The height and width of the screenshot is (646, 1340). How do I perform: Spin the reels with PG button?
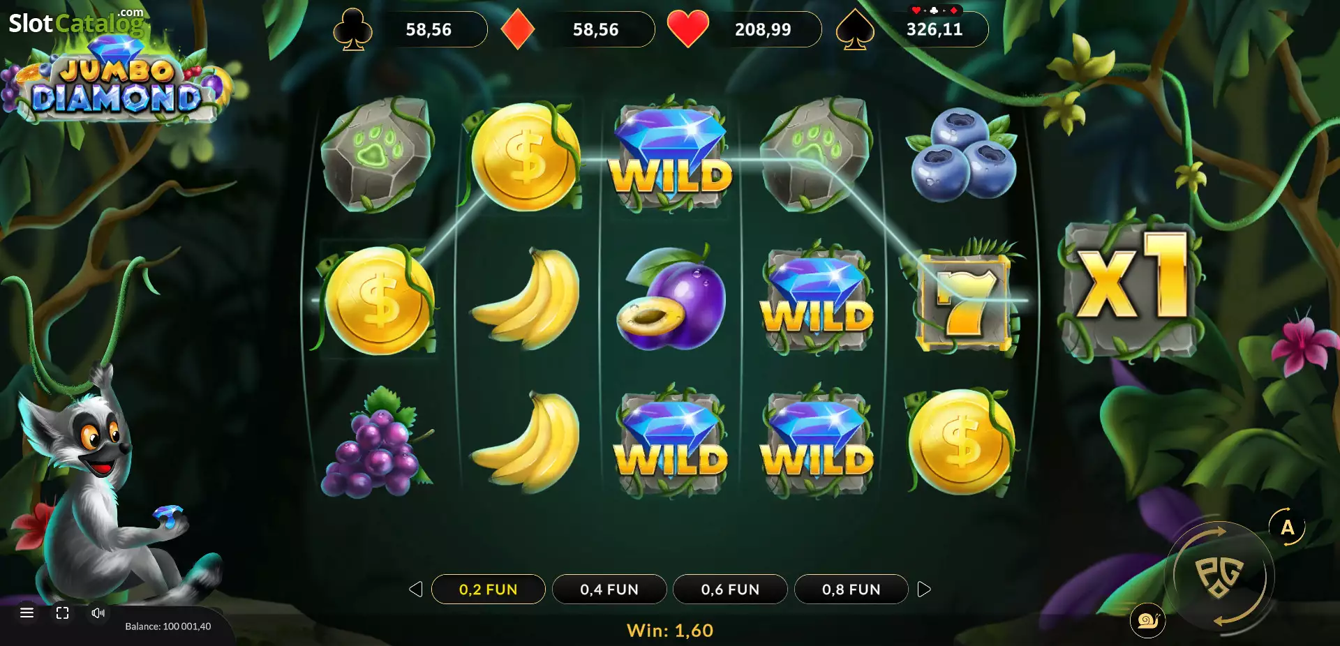point(1219,576)
